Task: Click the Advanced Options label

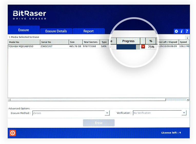Action: click(19, 108)
